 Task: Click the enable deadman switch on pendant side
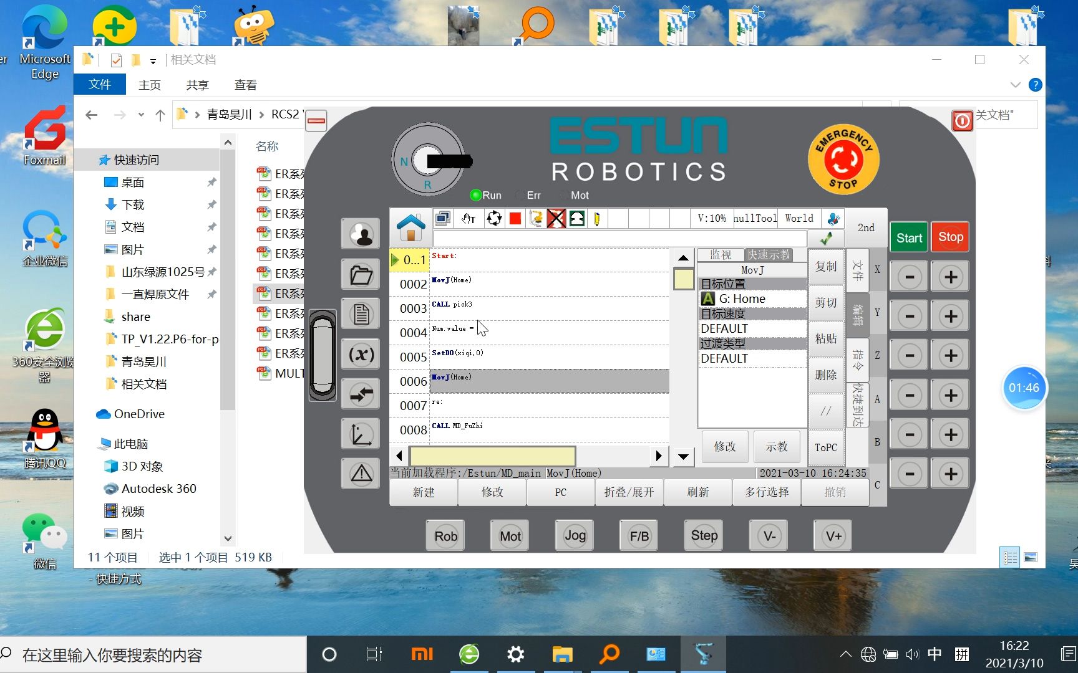click(323, 355)
